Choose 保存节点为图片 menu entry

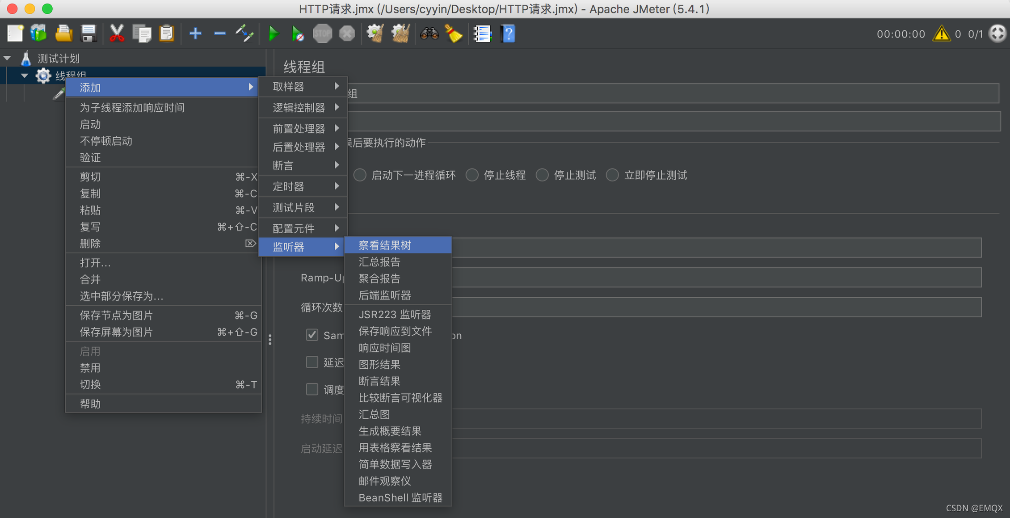pos(164,316)
